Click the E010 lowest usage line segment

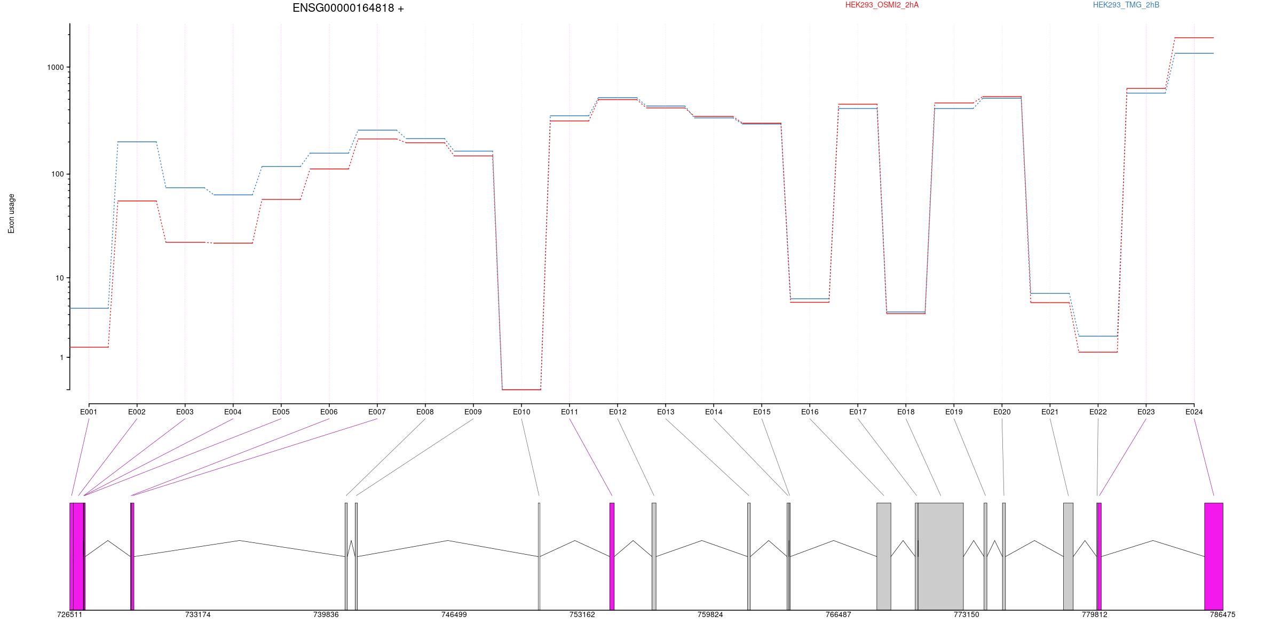(x=521, y=390)
